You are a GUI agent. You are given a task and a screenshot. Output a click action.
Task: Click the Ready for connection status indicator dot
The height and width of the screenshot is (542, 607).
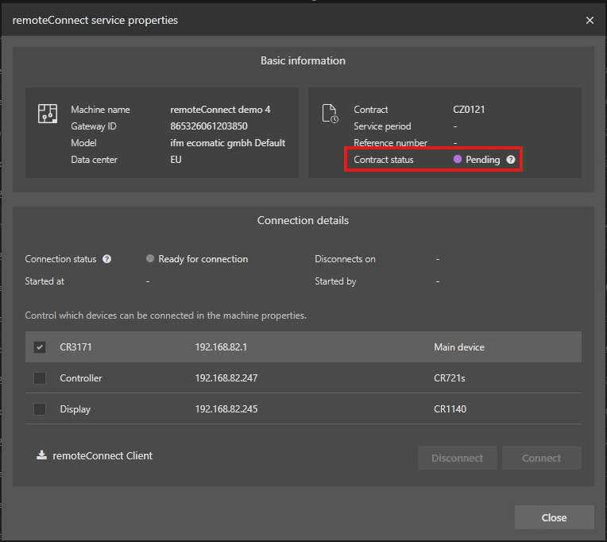150,258
